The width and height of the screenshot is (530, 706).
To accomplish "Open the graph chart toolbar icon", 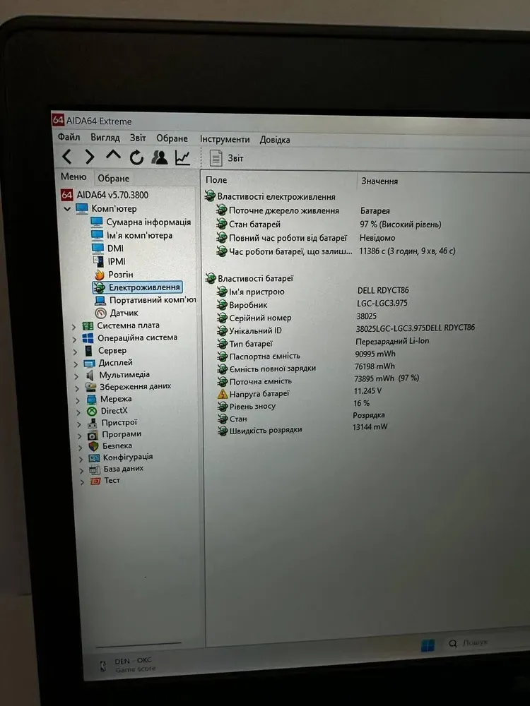I will click(x=183, y=157).
